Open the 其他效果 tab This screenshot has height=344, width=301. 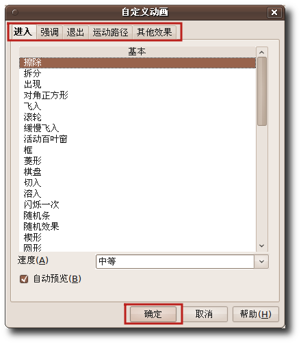(154, 32)
